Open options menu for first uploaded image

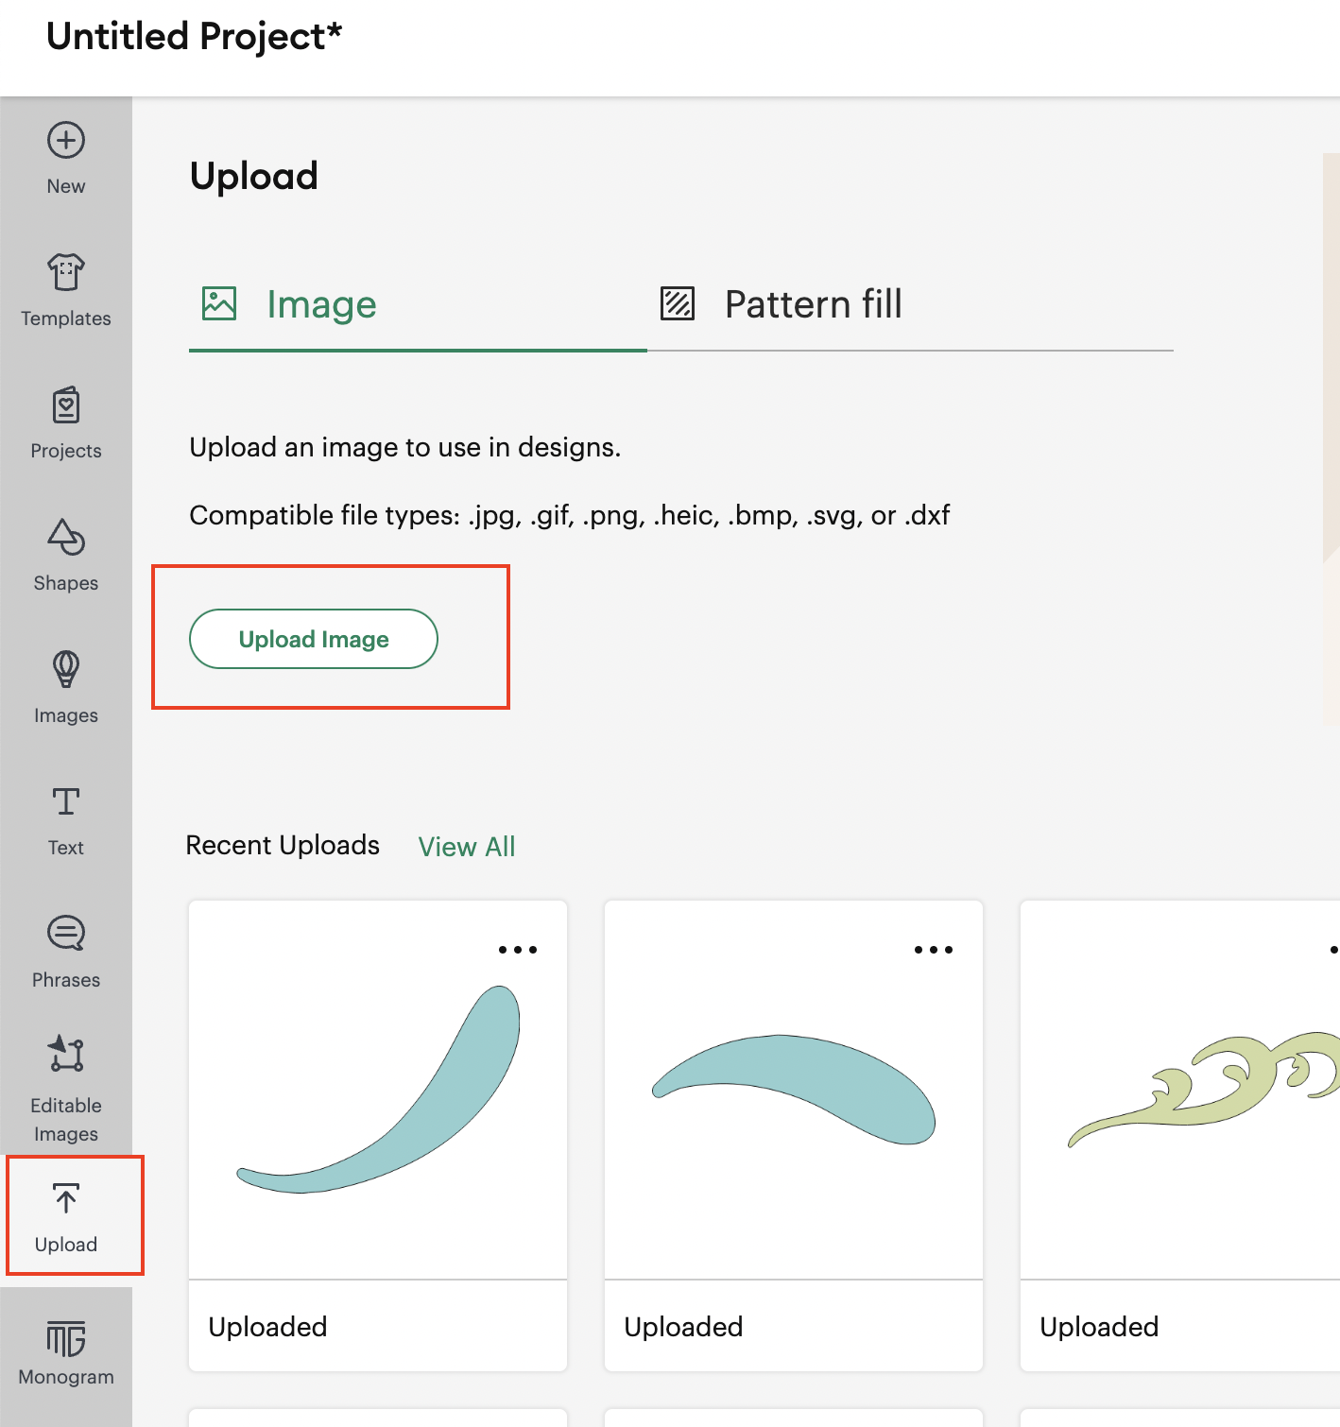(518, 950)
